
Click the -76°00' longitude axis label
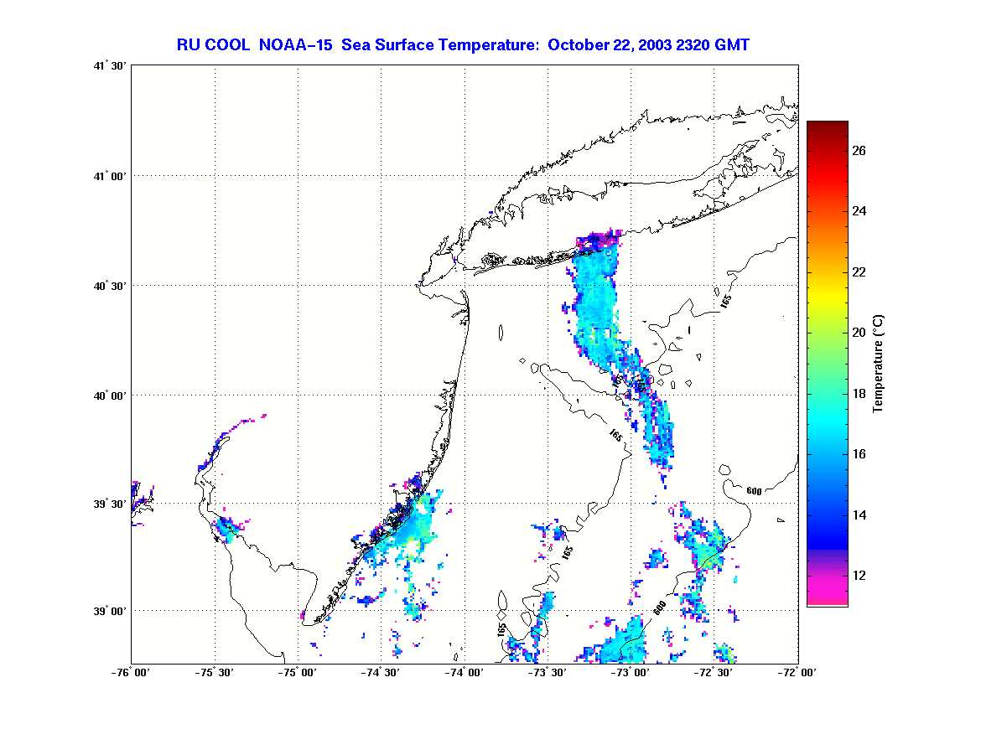(x=132, y=672)
